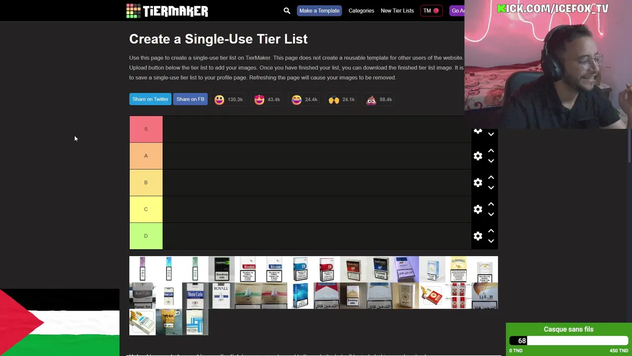Pick the green sailboat pack image

click(x=248, y=296)
